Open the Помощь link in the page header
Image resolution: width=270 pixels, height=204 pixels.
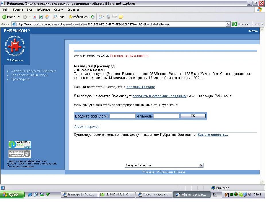coord(253,31)
